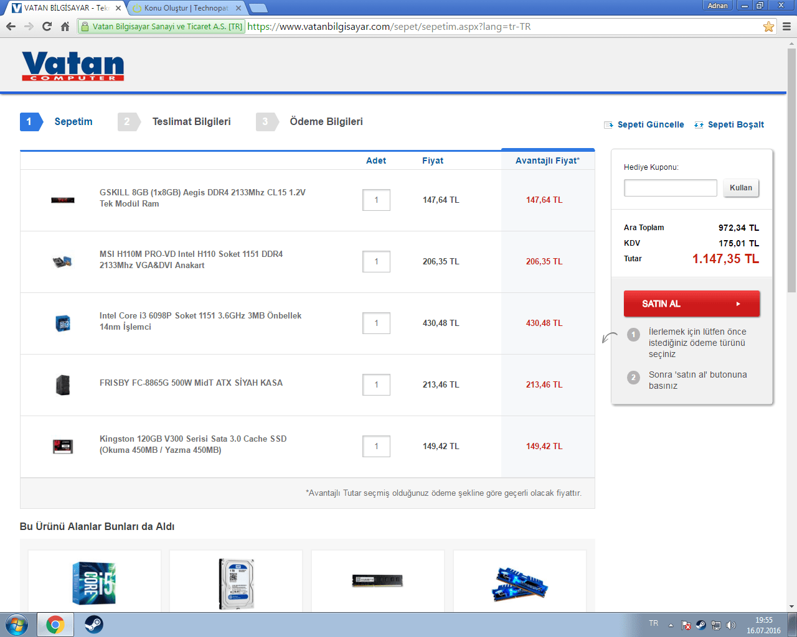Click the red SATIN AL button
This screenshot has height=637, width=797.
click(692, 304)
